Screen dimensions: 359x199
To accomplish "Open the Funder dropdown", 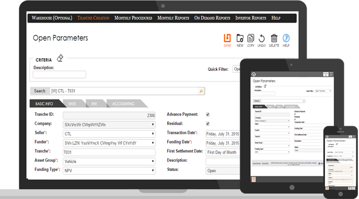I will coord(109,143).
